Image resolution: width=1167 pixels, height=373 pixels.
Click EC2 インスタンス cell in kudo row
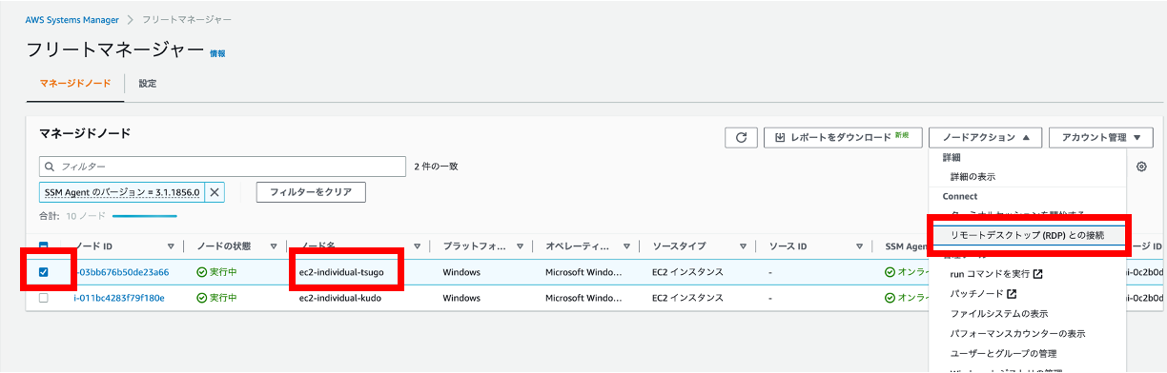click(687, 298)
